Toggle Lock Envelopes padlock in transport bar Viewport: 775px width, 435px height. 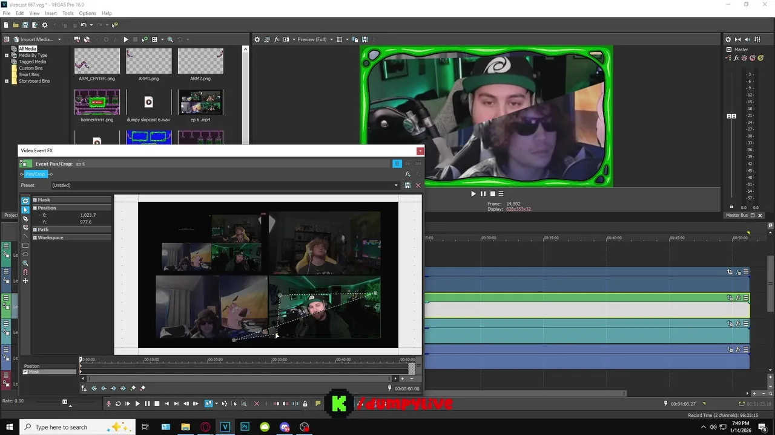click(305, 404)
